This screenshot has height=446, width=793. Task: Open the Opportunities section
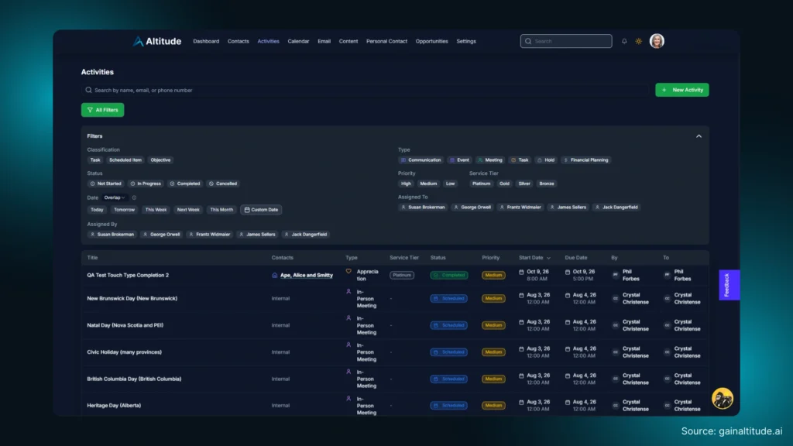click(431, 41)
